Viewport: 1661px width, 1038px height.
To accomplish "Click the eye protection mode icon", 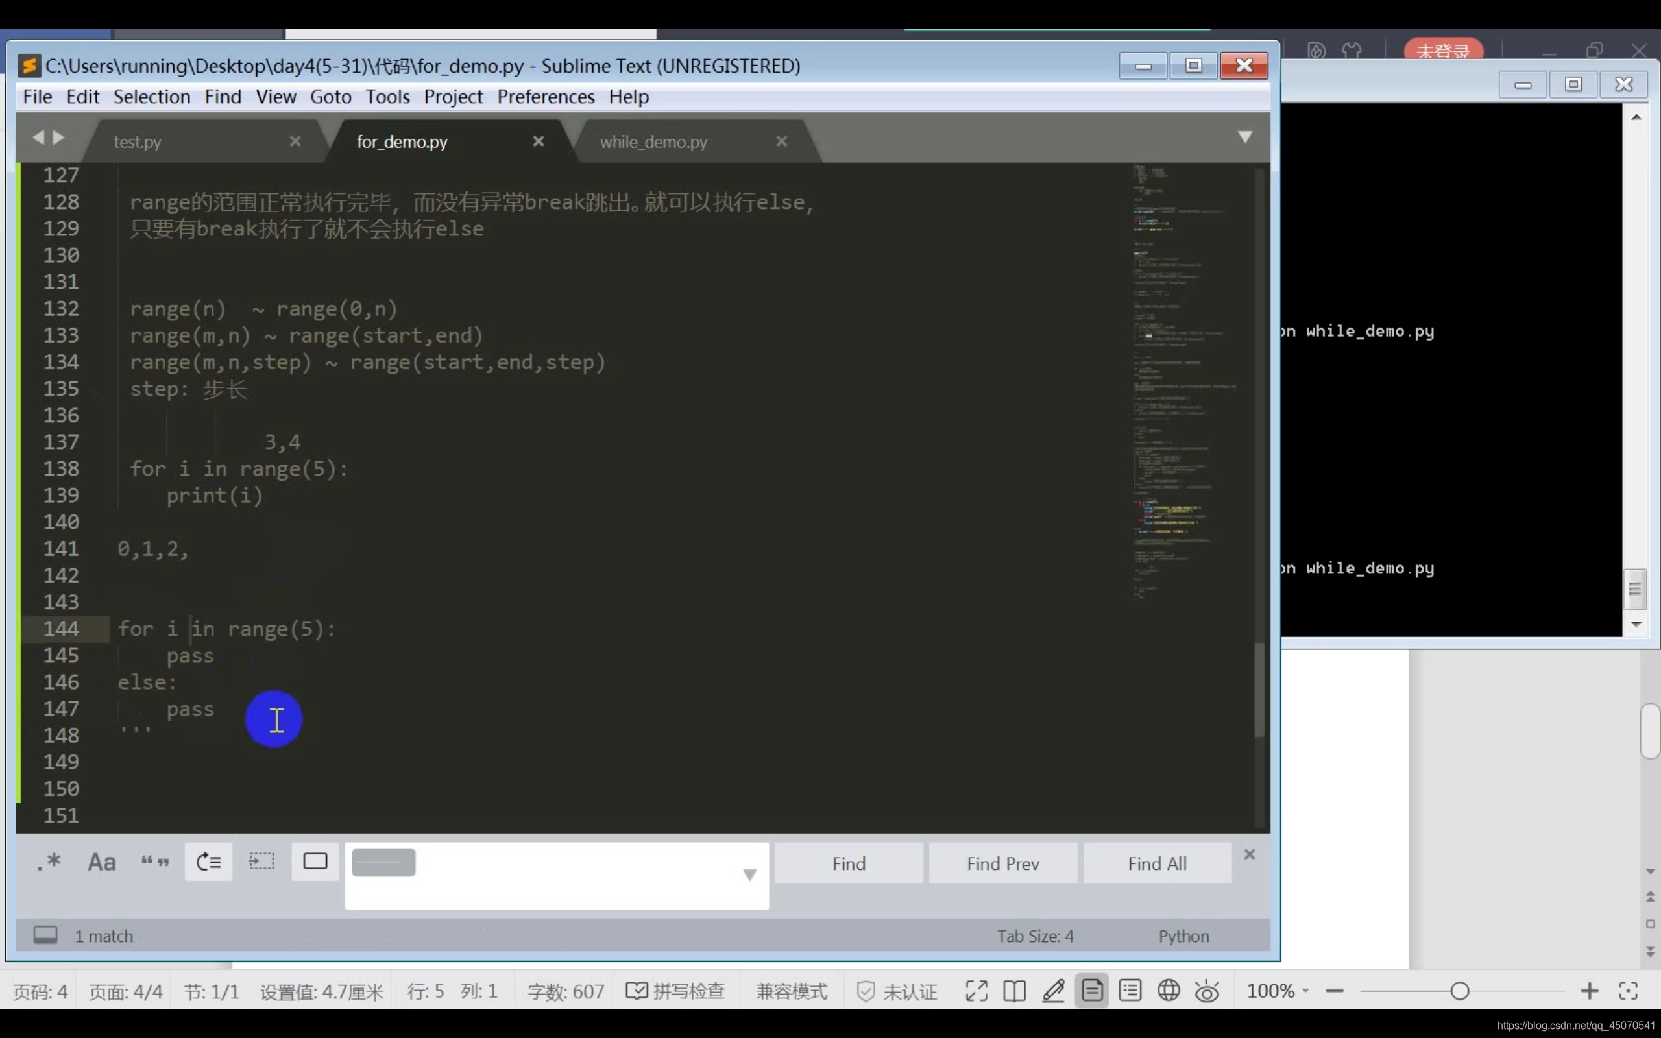I will coord(1207,991).
